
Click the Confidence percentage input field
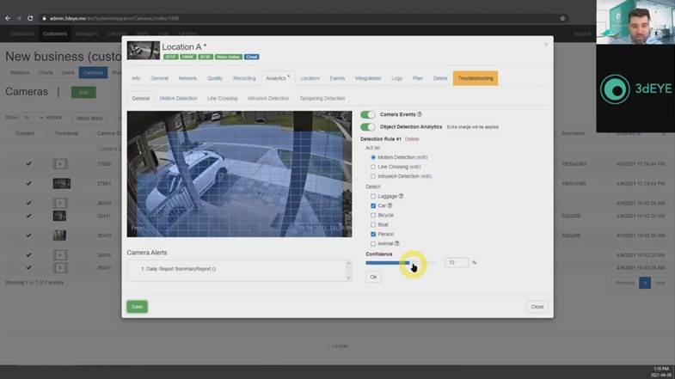point(457,262)
